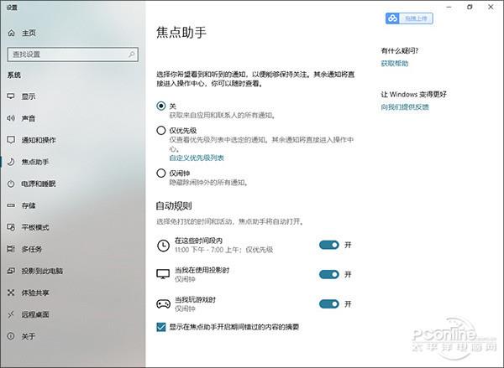Viewport: 504px width, 368px height.
Task: Uncheck 显示在焦点助手开启期间错过的内容的摘要 checkbox
Action: (x=161, y=327)
